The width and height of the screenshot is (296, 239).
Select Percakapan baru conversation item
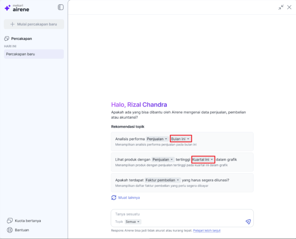[34, 54]
